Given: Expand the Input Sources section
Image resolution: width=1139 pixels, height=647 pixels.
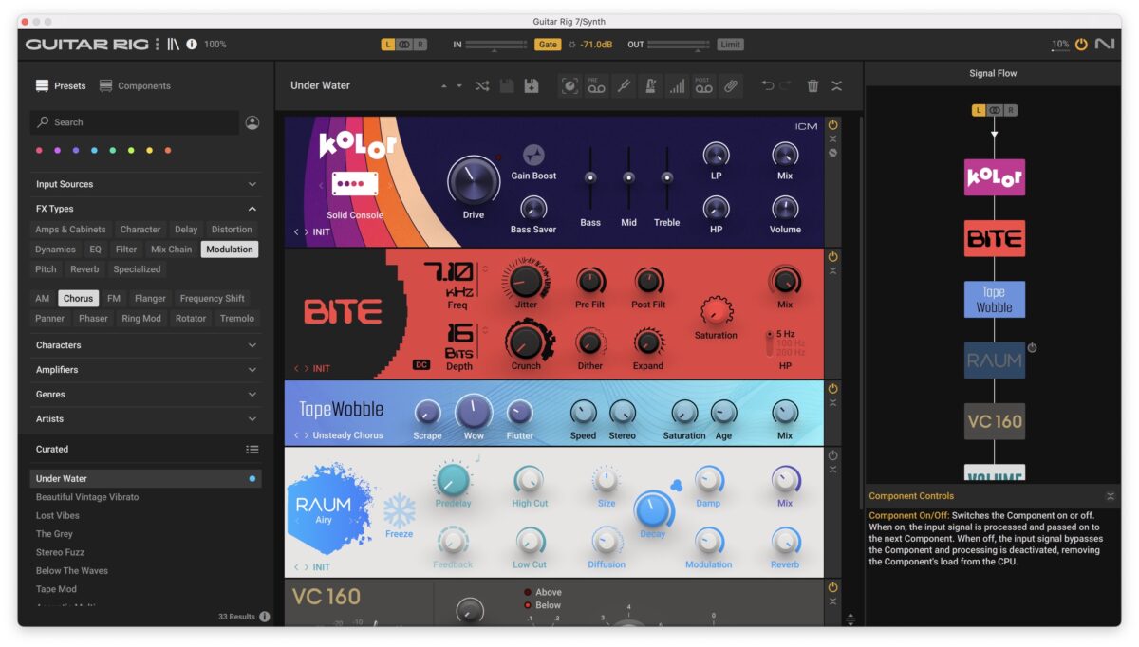Looking at the screenshot, I should point(146,184).
